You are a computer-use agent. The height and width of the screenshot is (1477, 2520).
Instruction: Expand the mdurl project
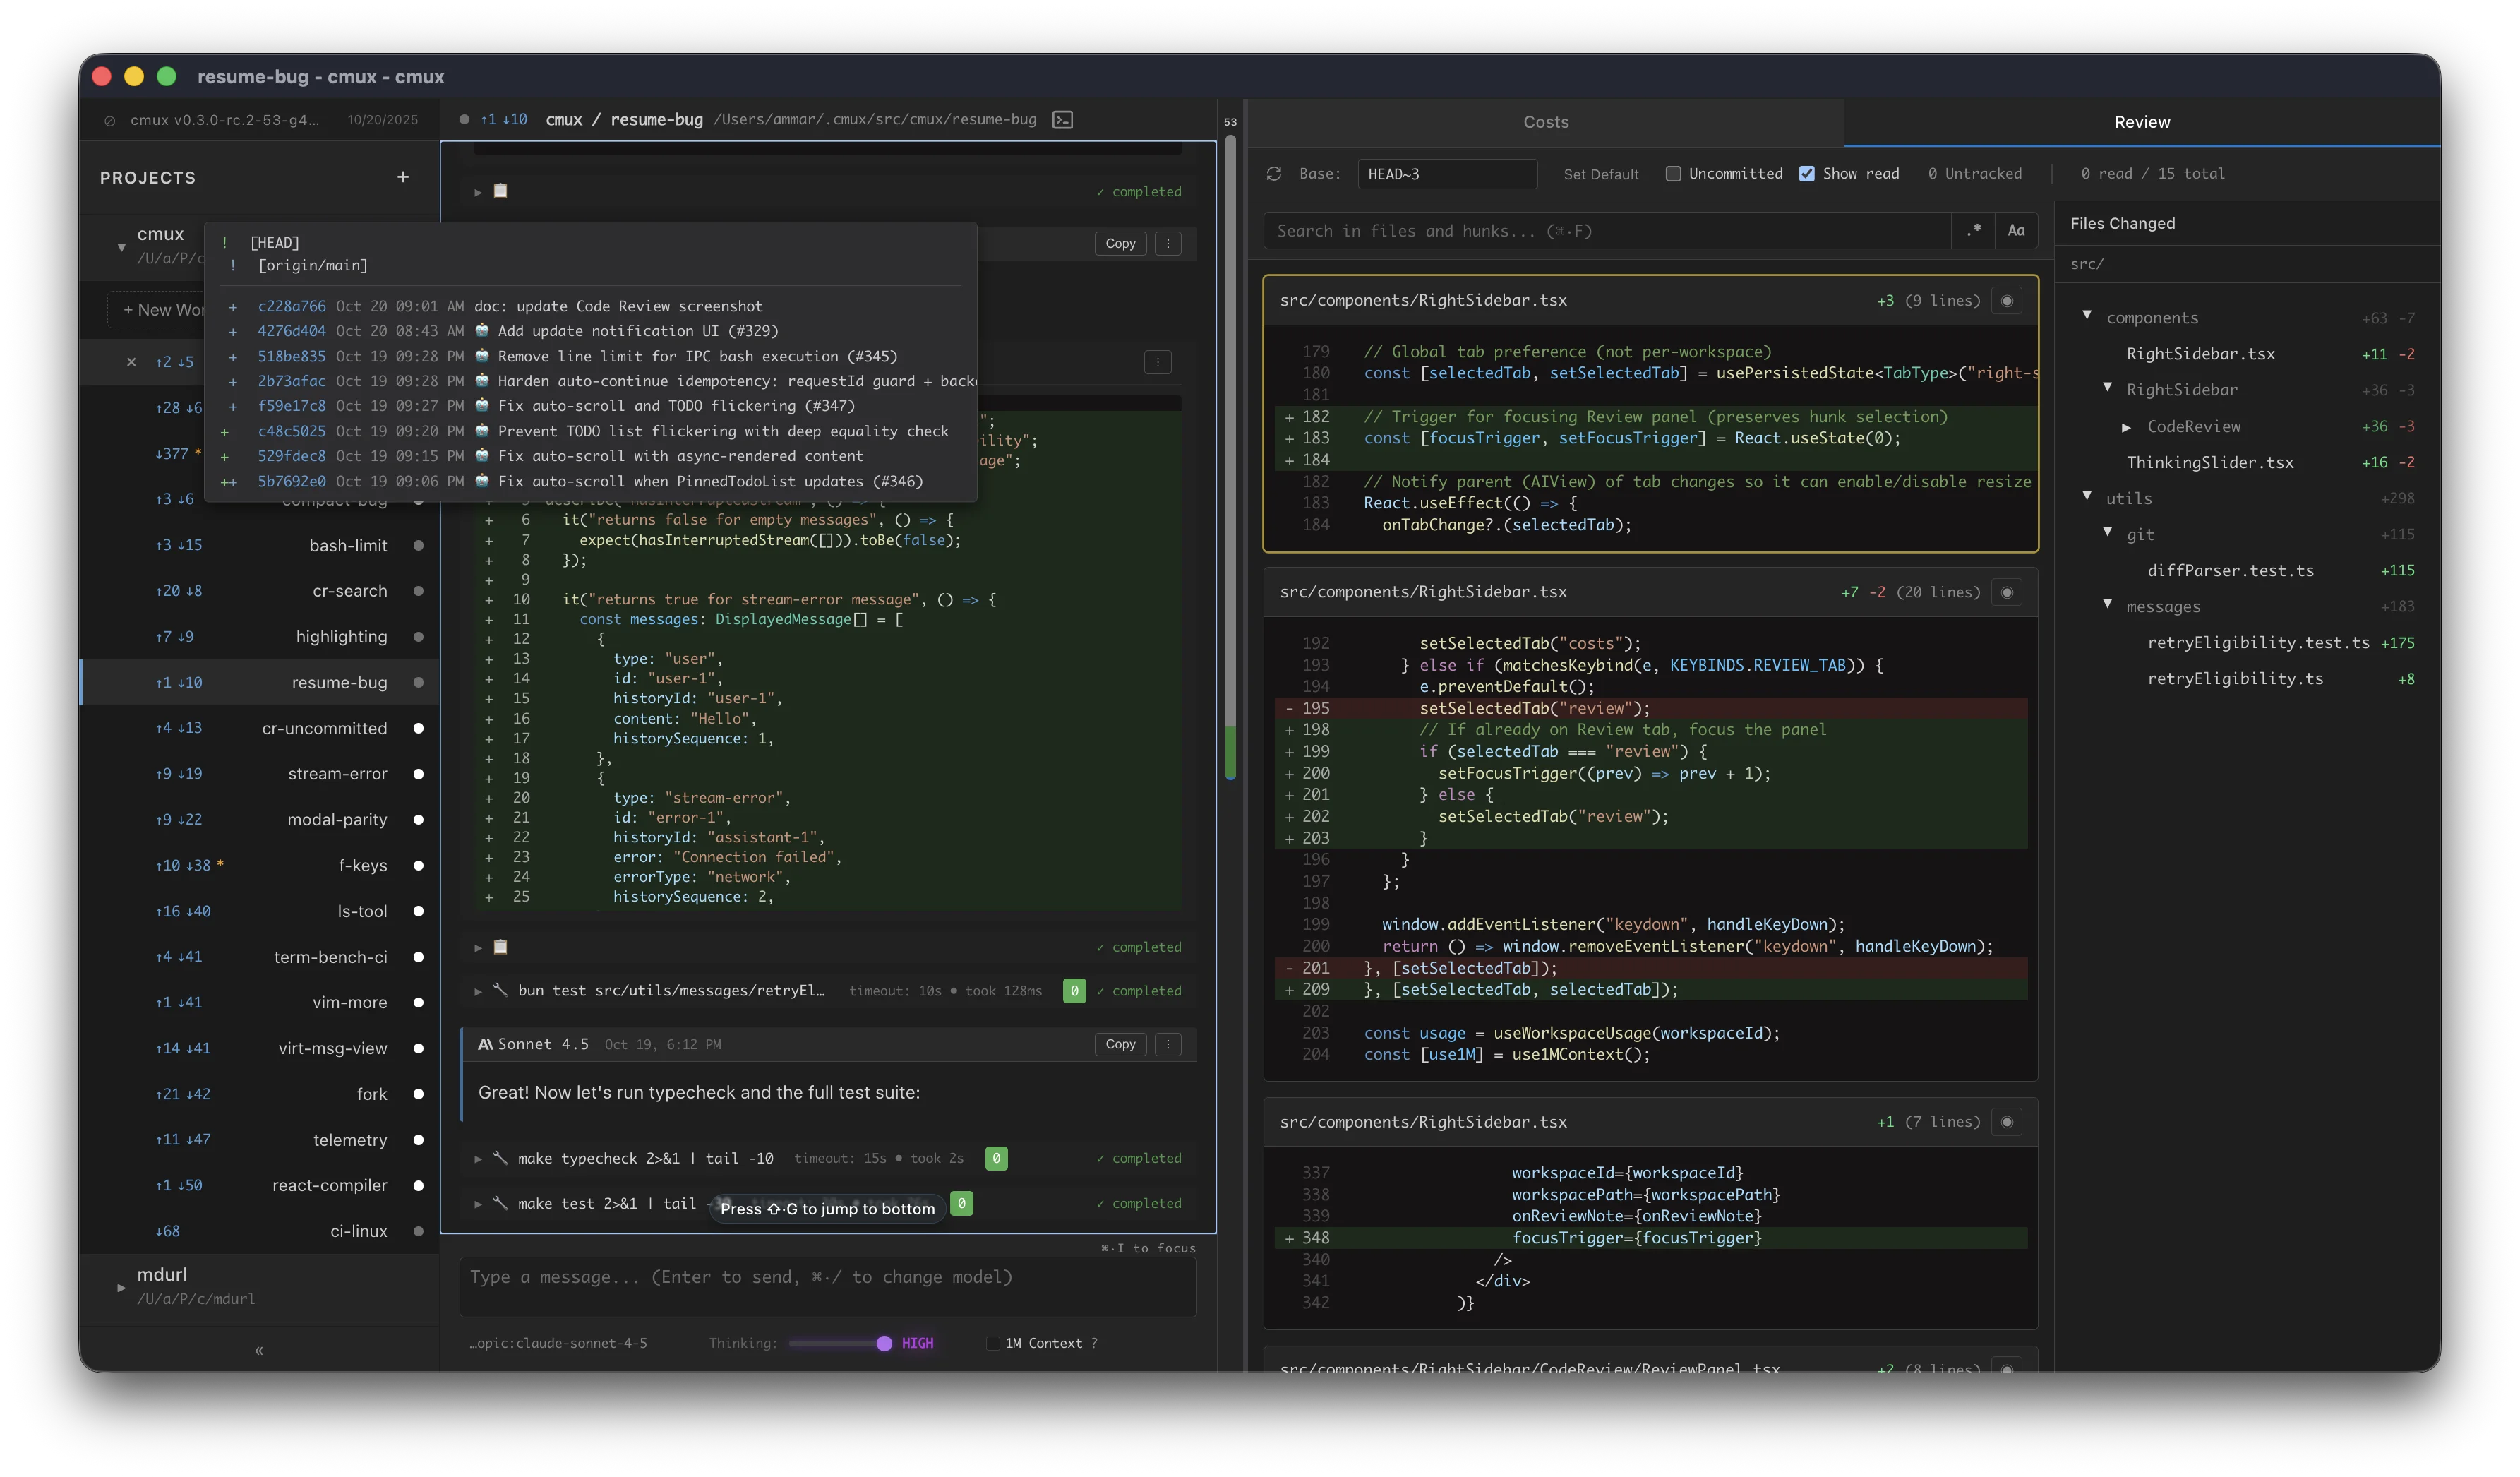(x=121, y=1287)
